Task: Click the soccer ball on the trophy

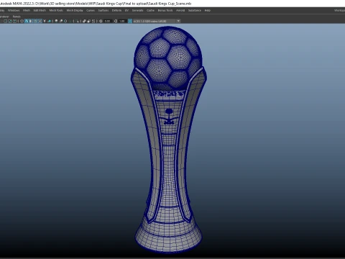Action: tap(167, 58)
